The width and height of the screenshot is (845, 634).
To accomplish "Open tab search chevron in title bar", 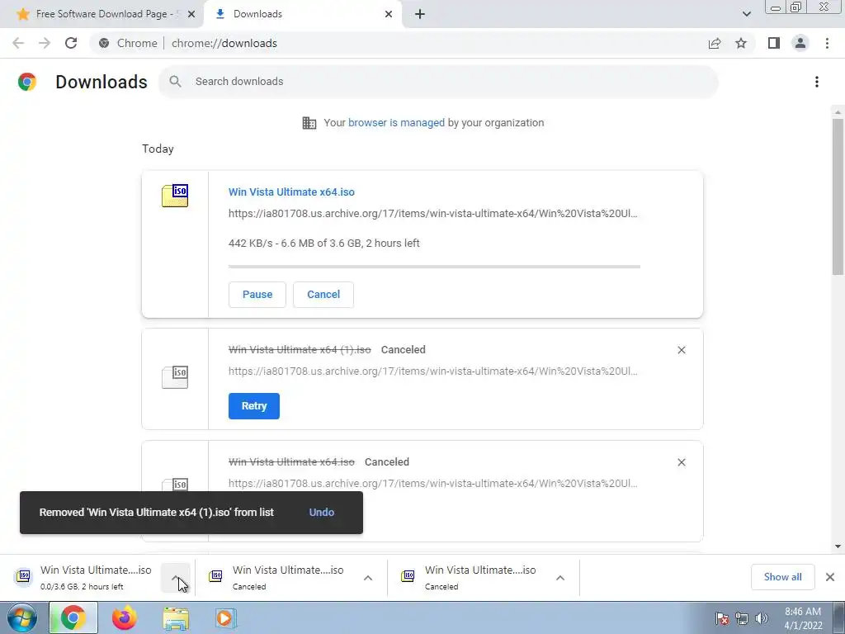I will click(746, 14).
